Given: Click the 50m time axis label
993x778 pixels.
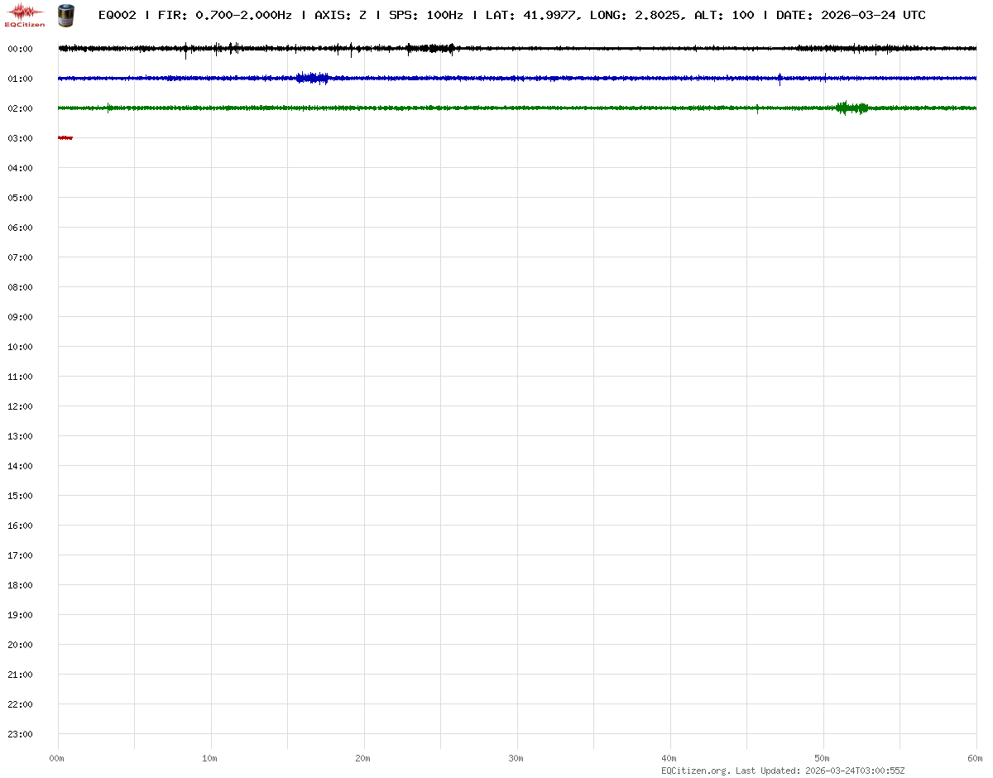Looking at the screenshot, I should pyautogui.click(x=823, y=758).
